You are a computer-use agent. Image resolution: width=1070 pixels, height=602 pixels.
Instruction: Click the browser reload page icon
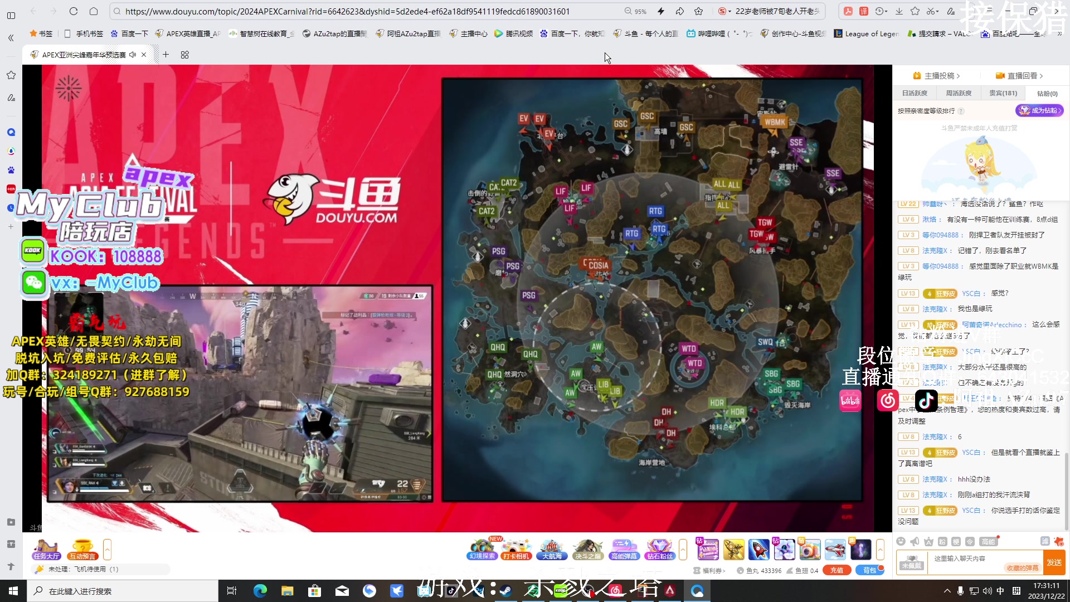coord(74,11)
